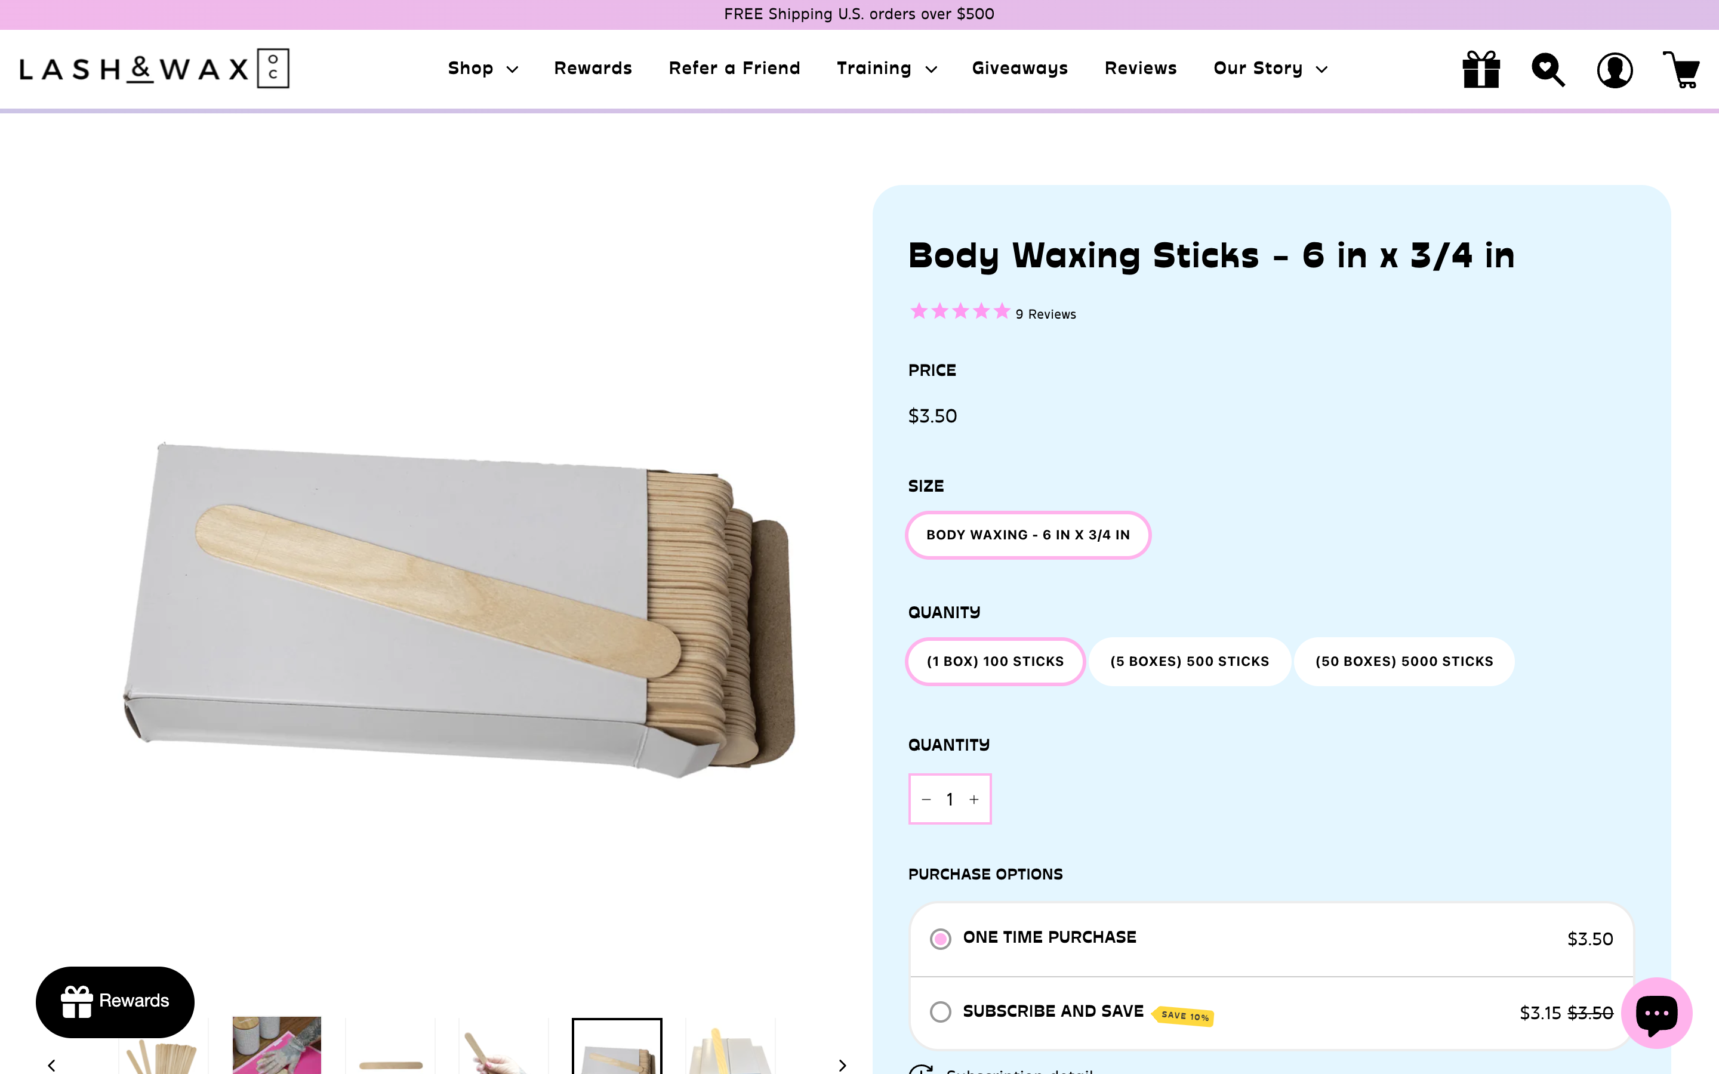The height and width of the screenshot is (1074, 1719).
Task: Expand the Training dropdown menu
Action: click(x=886, y=68)
